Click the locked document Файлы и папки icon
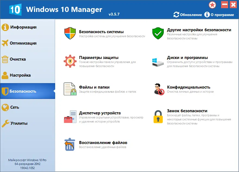 pyautogui.click(x=70, y=89)
